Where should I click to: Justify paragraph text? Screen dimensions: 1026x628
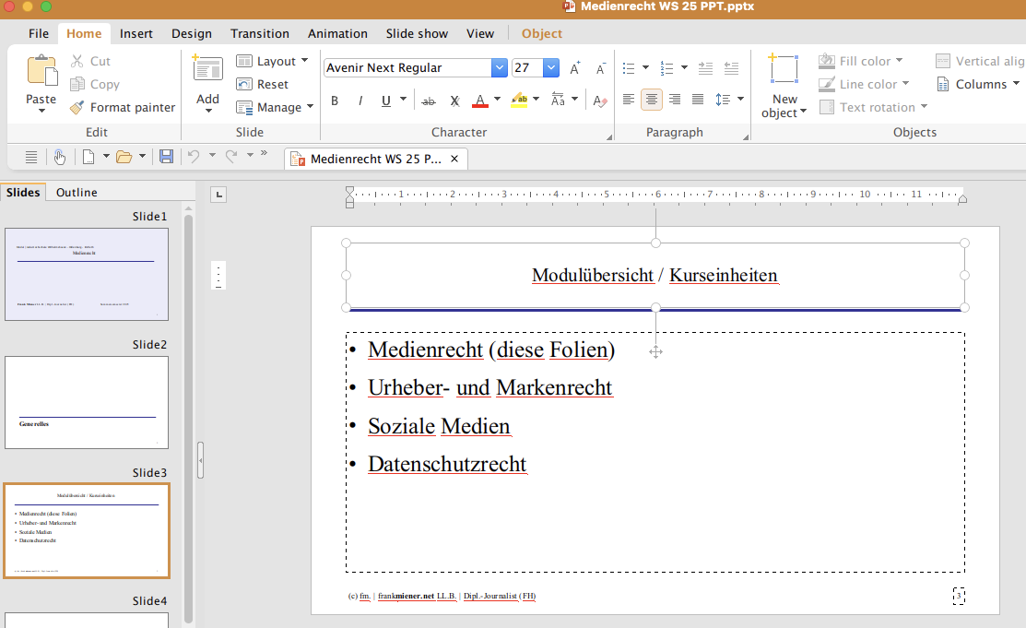698,100
